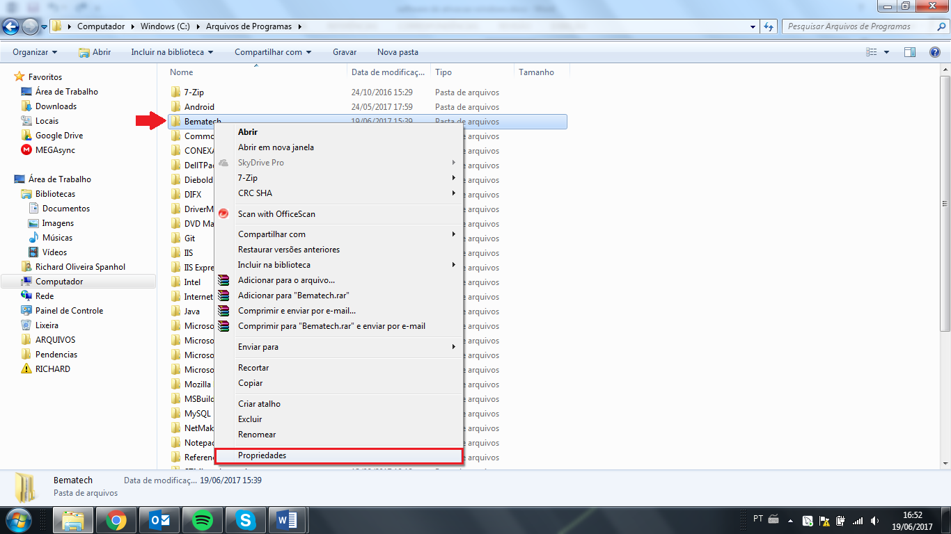Expand the Enviar para submenu

click(346, 347)
